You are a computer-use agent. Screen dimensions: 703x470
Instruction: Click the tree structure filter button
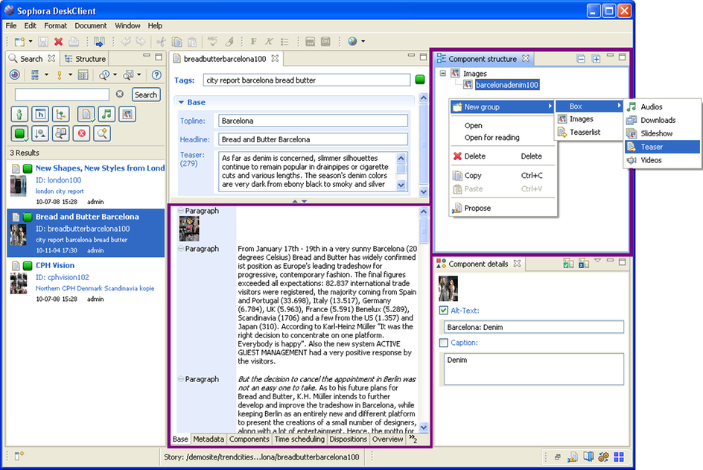(x=60, y=115)
